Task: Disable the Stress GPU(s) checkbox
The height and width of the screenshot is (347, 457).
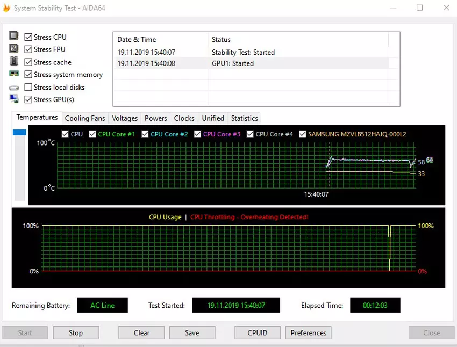Action: coord(28,99)
